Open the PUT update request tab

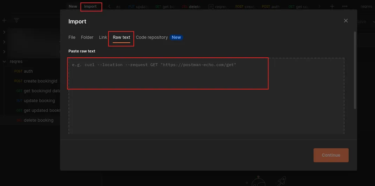[138, 7]
